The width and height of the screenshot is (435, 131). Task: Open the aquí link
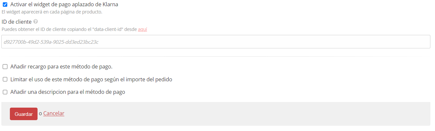(142, 29)
